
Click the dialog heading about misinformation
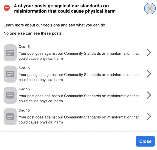[65, 8]
